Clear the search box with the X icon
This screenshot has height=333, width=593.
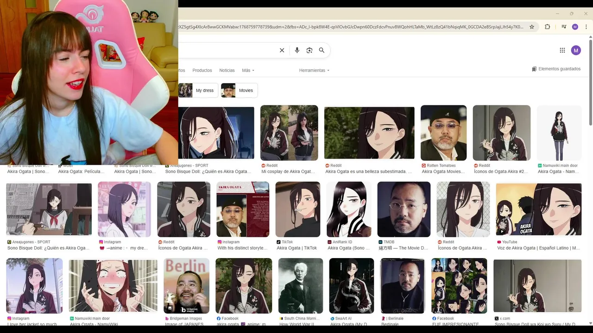(x=282, y=50)
